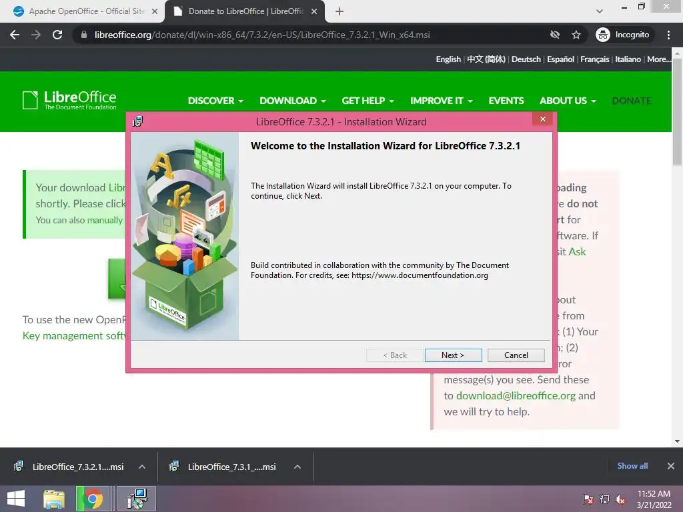Open the tab search chevron
This screenshot has height=512, width=683.
tap(600, 11)
